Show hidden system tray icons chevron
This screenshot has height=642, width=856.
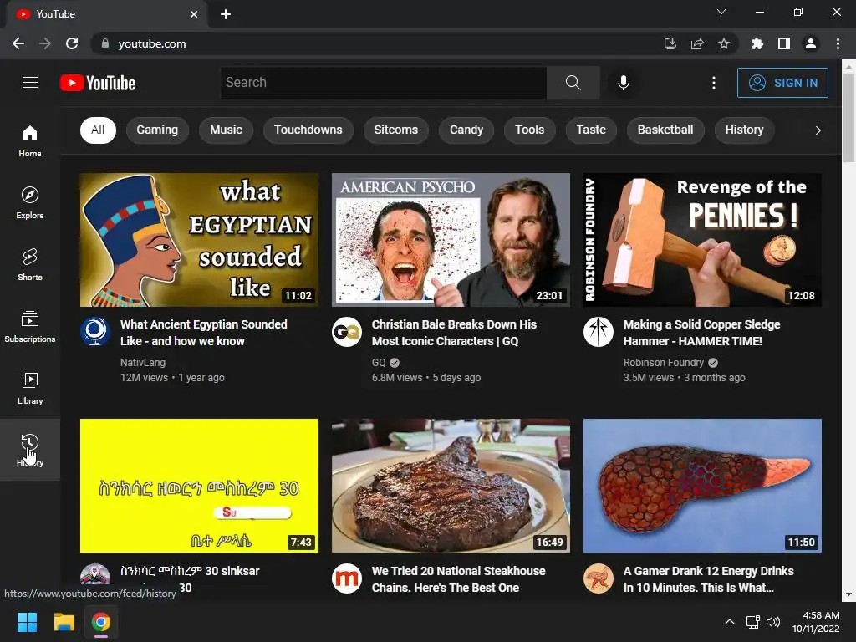(x=729, y=622)
